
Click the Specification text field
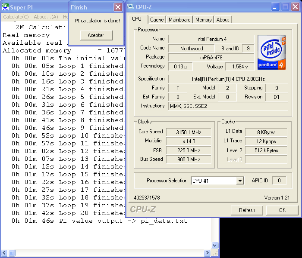pos(227,79)
